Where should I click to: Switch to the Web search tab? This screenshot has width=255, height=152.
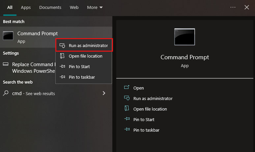pyautogui.click(x=74, y=8)
